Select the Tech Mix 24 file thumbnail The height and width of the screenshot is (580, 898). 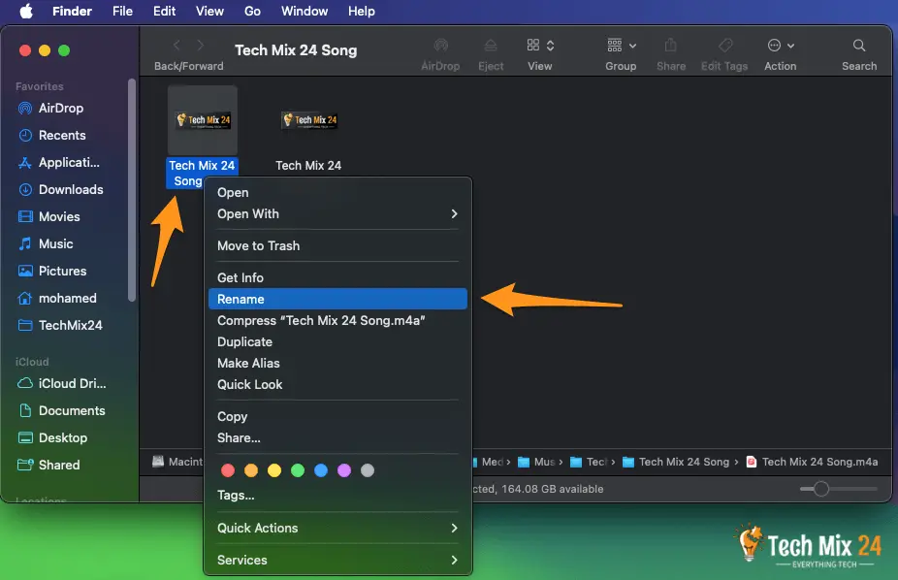308,120
